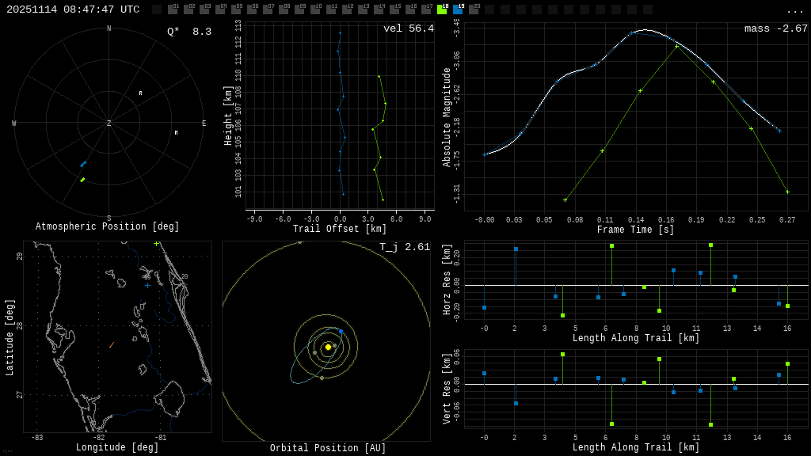Click the Trail Offset [km] axis label
Viewport: 811px width, 456px height.
[x=340, y=229]
